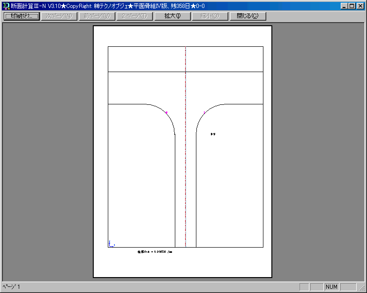Viewport: 367px width, 293px height.
Task: Click the 印刷(P) print button
Action: [x=21, y=16]
